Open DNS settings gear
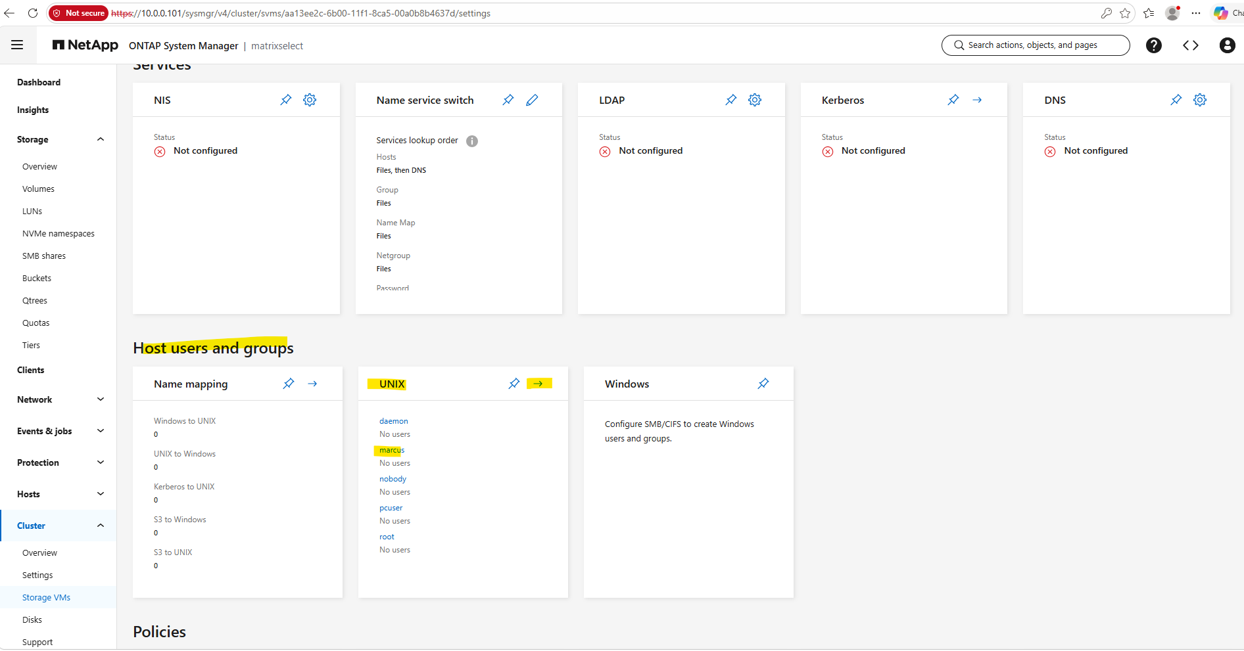The width and height of the screenshot is (1244, 651). (1200, 100)
